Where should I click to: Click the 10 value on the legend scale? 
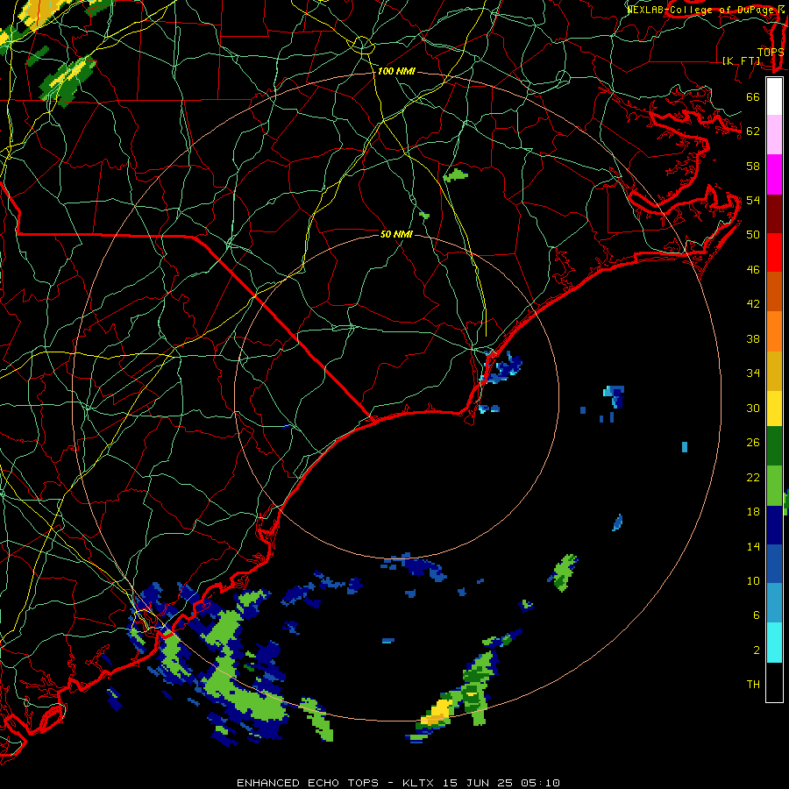point(753,581)
